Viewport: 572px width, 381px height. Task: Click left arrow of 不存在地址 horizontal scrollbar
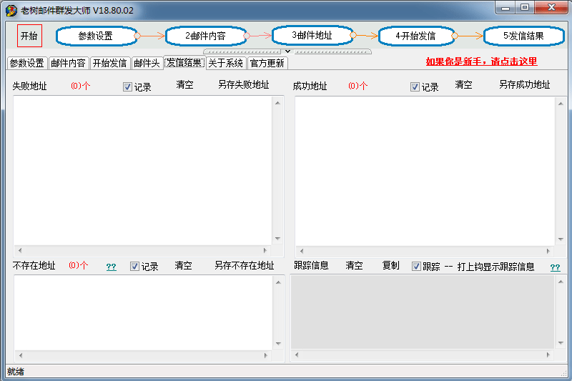(21, 355)
